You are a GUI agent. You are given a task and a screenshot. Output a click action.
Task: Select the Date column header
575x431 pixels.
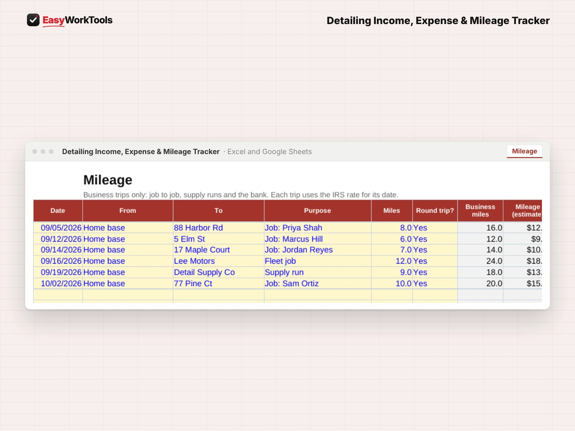point(58,210)
